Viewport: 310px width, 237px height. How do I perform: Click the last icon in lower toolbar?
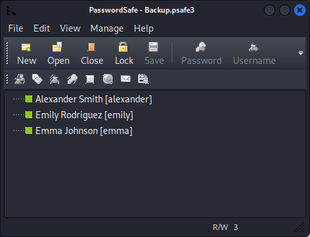143,79
